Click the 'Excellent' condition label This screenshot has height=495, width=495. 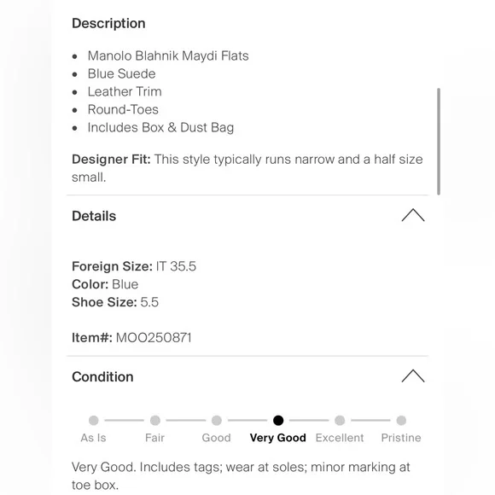[340, 438]
